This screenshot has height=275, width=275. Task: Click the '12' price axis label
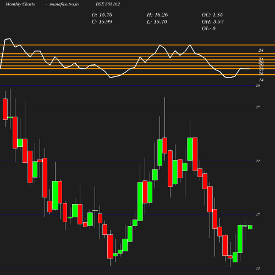[x=258, y=268]
